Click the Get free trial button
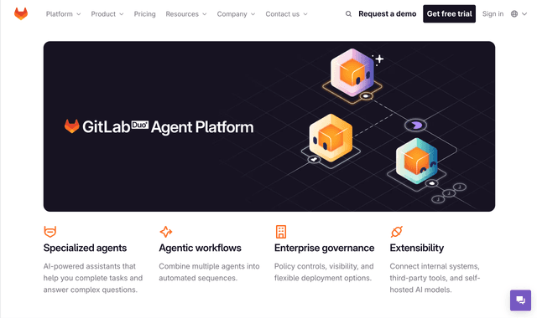Viewport: 537px width, 318px height. [x=449, y=13]
